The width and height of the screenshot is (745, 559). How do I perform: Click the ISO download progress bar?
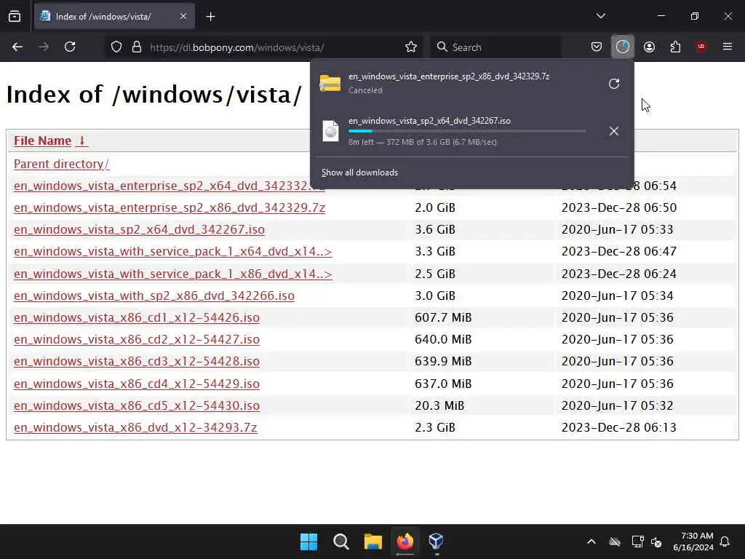point(467,131)
